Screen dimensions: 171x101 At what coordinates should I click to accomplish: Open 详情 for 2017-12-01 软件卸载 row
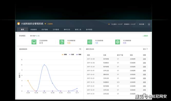tap(144, 86)
